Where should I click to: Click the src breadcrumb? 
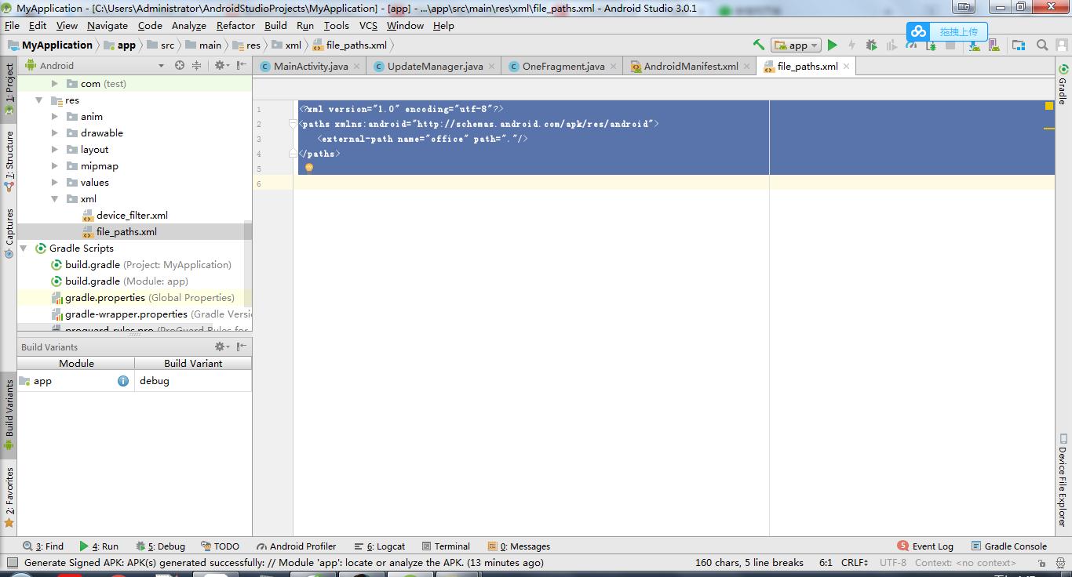[x=160, y=45]
